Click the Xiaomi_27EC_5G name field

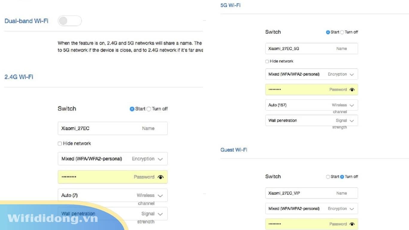tap(296, 49)
